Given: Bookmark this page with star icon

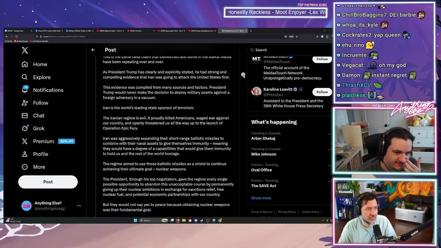Looking at the screenshot, I should click(297, 37).
